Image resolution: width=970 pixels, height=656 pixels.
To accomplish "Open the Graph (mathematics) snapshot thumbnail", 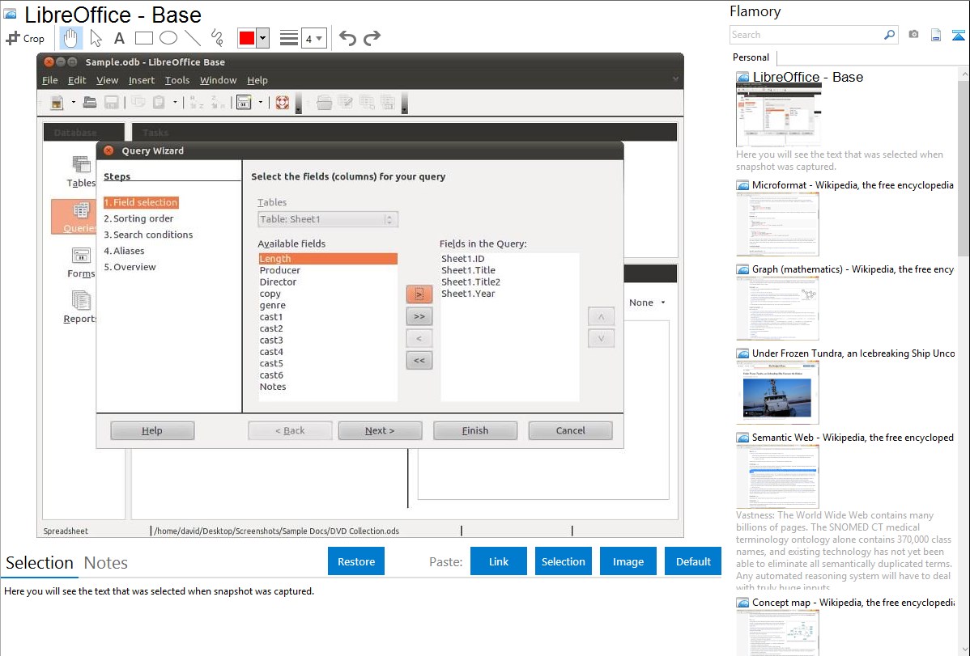I will tap(777, 308).
